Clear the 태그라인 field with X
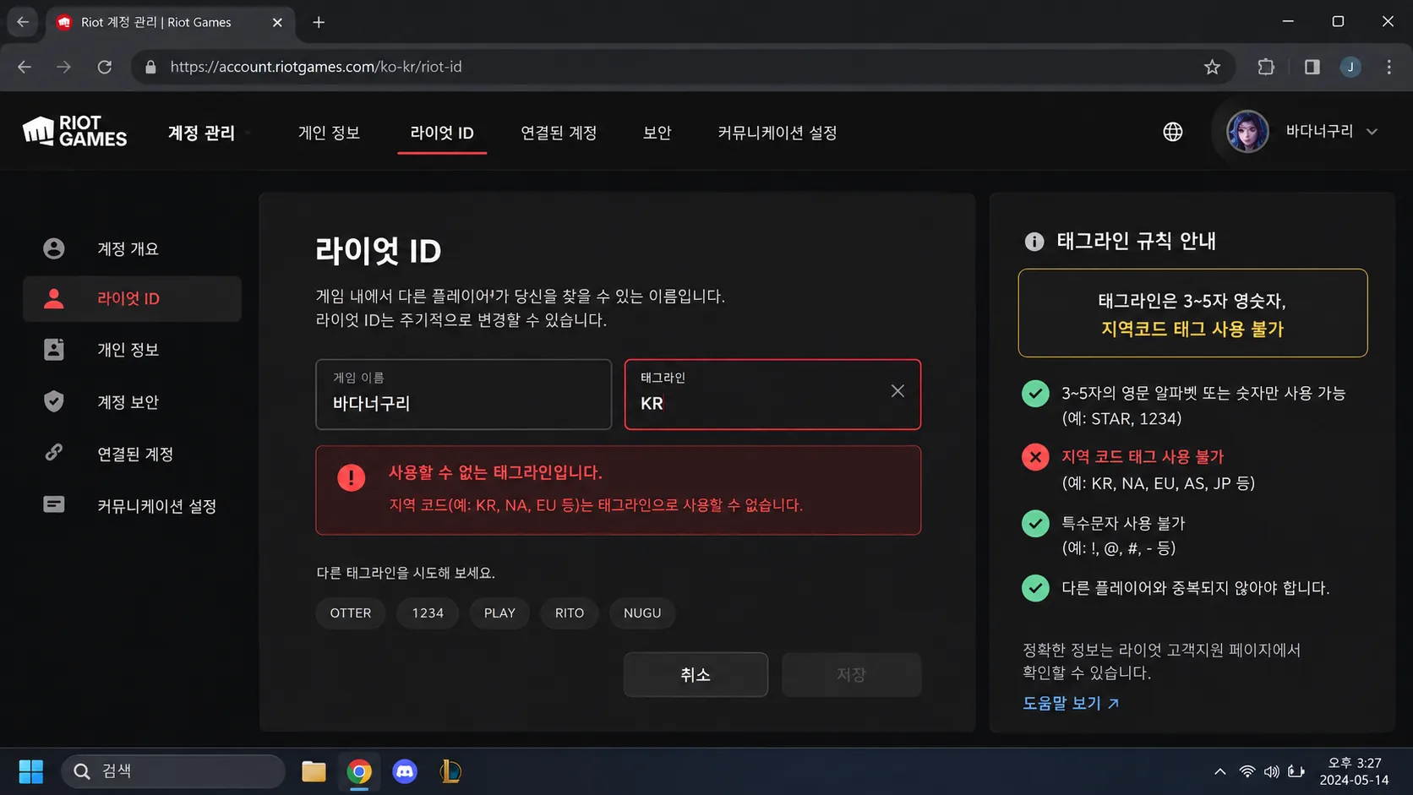This screenshot has height=795, width=1413. tap(897, 391)
